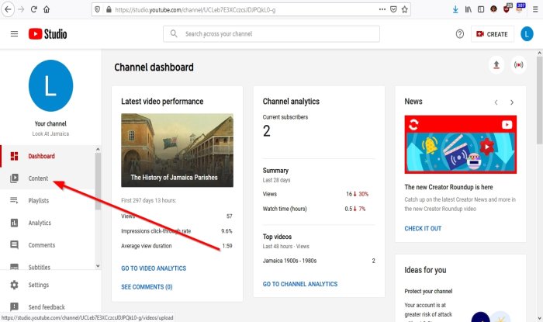Screen dimensions: 543x322
Task: Click the large channel avatar L in sidebar
Action: (x=51, y=86)
